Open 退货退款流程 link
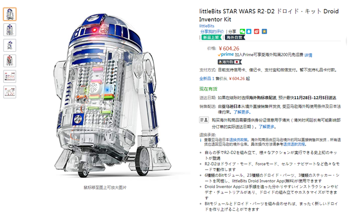This screenshot has height=213, width=348. click(x=294, y=144)
